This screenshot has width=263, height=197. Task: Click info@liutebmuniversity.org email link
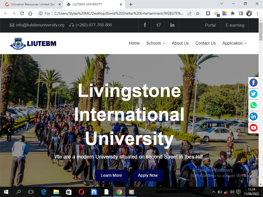40,25
